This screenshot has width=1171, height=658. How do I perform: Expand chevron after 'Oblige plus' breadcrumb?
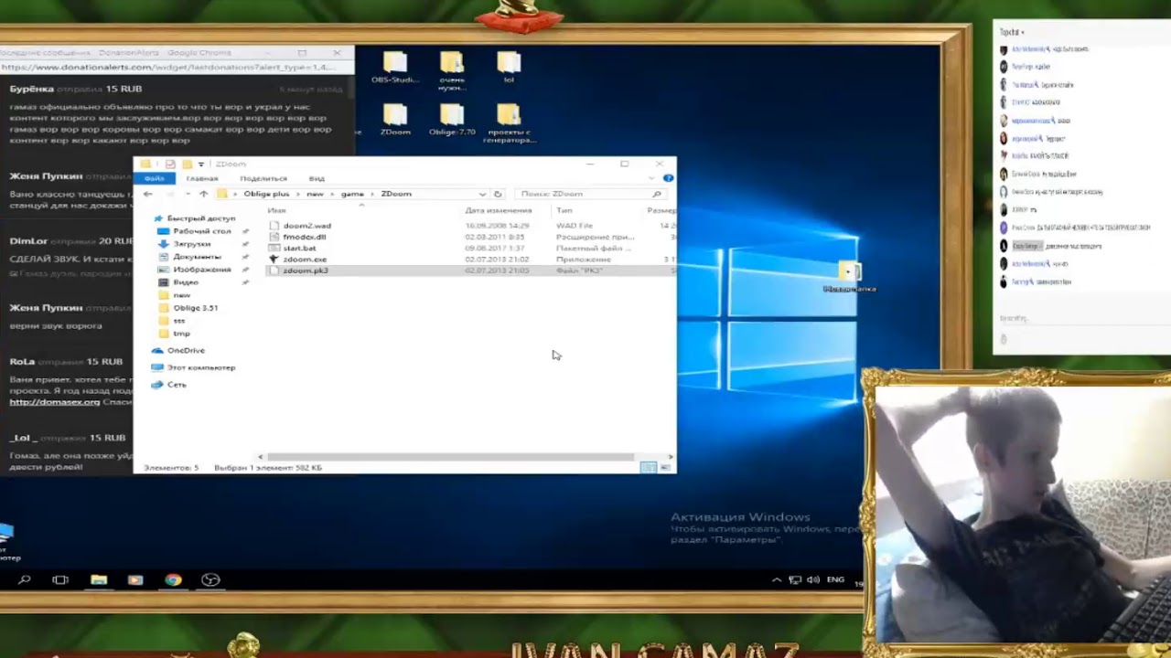point(297,194)
